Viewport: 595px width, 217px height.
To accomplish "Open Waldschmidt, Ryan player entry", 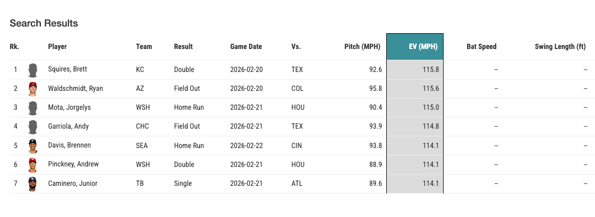I will [x=75, y=88].
